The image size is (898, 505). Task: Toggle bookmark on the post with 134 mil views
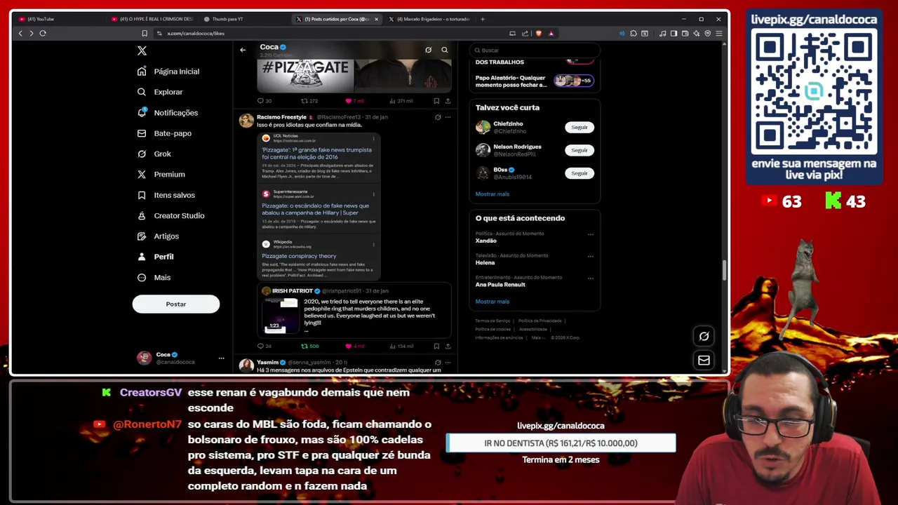pos(436,346)
